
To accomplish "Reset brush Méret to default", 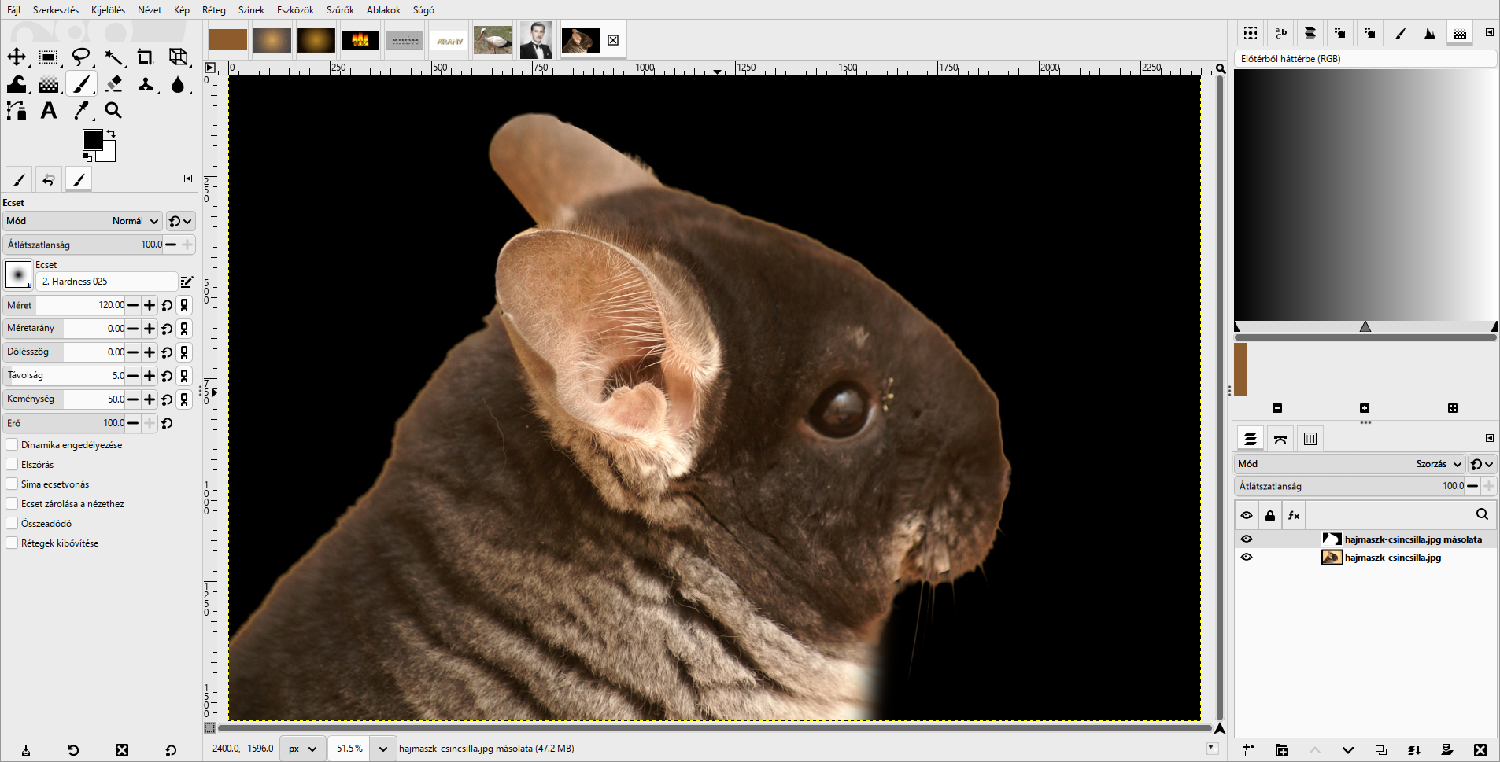I will click(x=167, y=305).
